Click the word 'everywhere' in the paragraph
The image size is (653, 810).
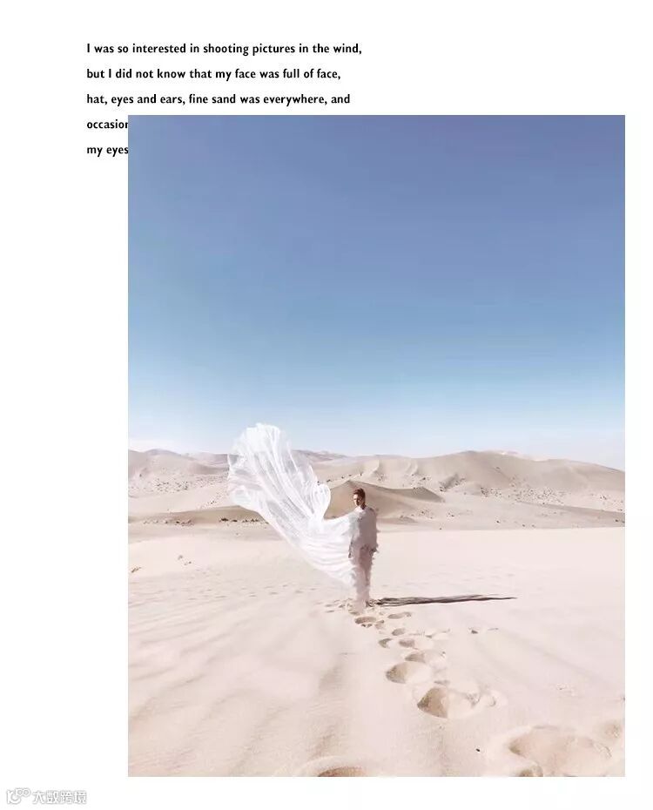(295, 99)
